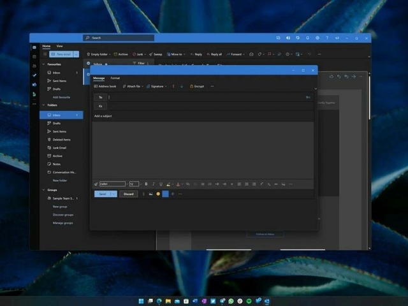Open the Windows Start menu

pyautogui.click(x=141, y=301)
